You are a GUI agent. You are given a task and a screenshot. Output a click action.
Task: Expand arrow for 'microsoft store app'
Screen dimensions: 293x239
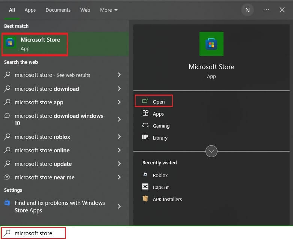tap(119, 102)
